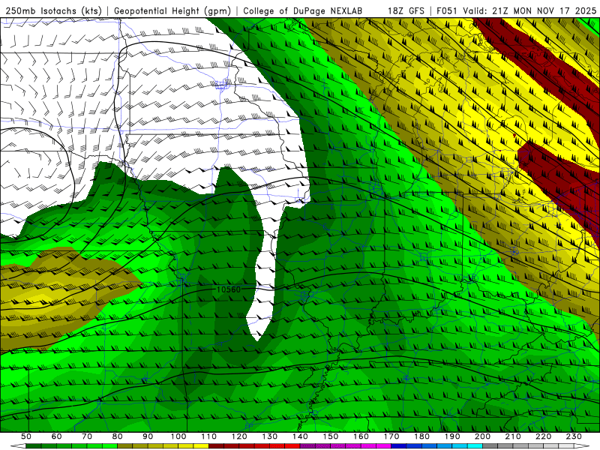This screenshot has height=450, width=600.
Task: Click the '70' value on the color scale
Action: pos(87,436)
